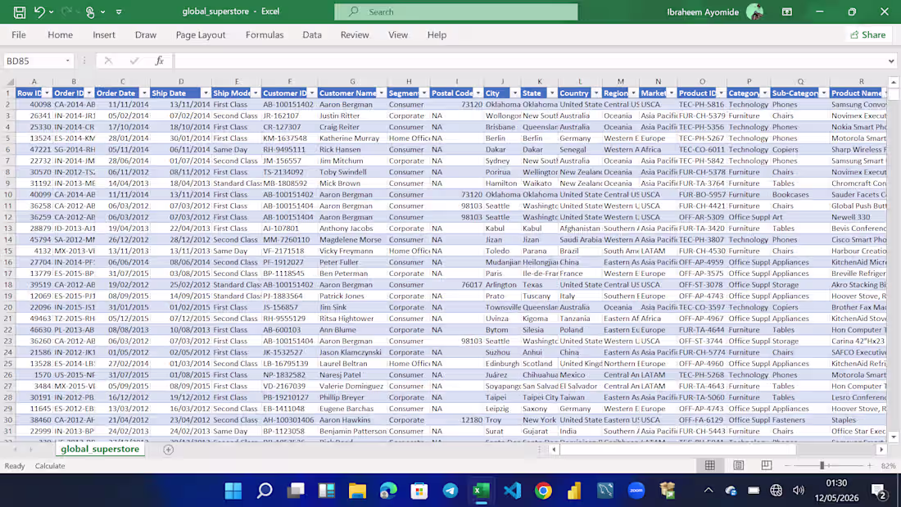The width and height of the screenshot is (901, 507).
Task: Click the taskbar Search magnifier icon
Action: coord(265,491)
